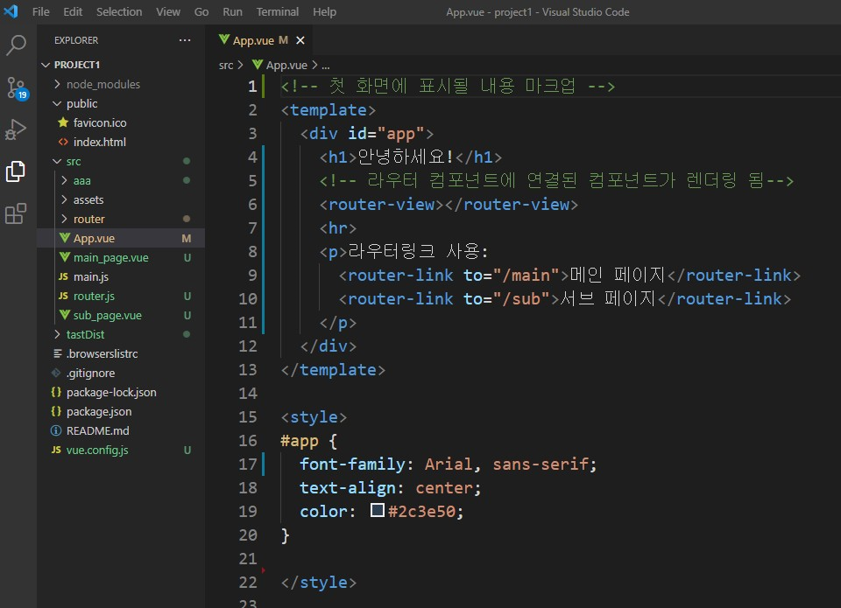Expand the node_modules folder

102,84
